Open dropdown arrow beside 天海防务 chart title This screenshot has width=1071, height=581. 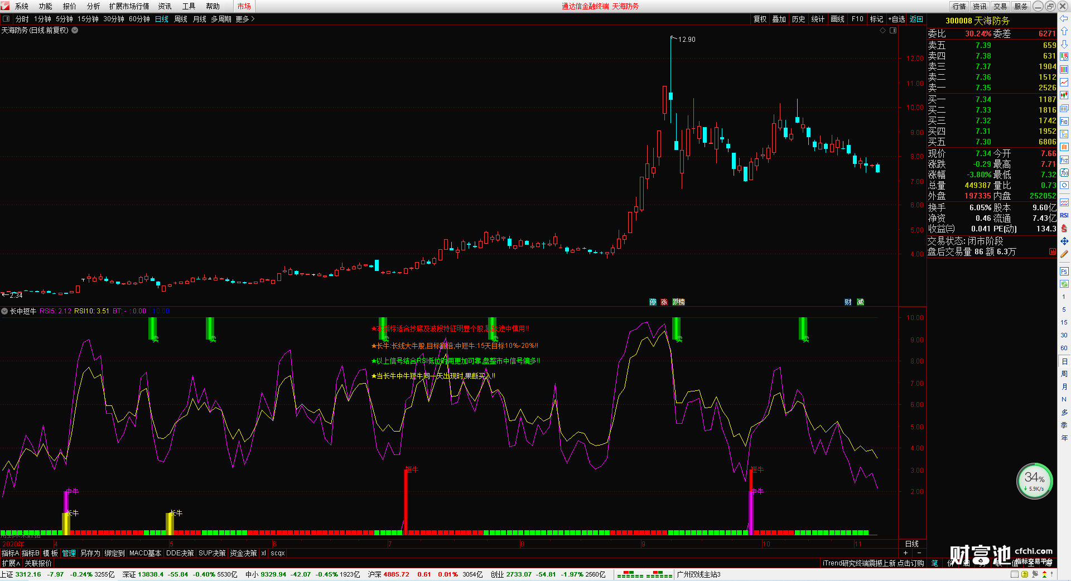coord(75,30)
